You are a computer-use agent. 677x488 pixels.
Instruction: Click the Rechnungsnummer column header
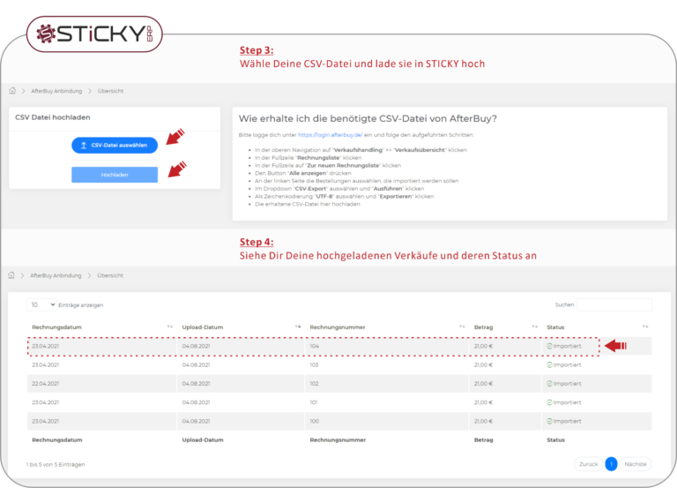338,327
